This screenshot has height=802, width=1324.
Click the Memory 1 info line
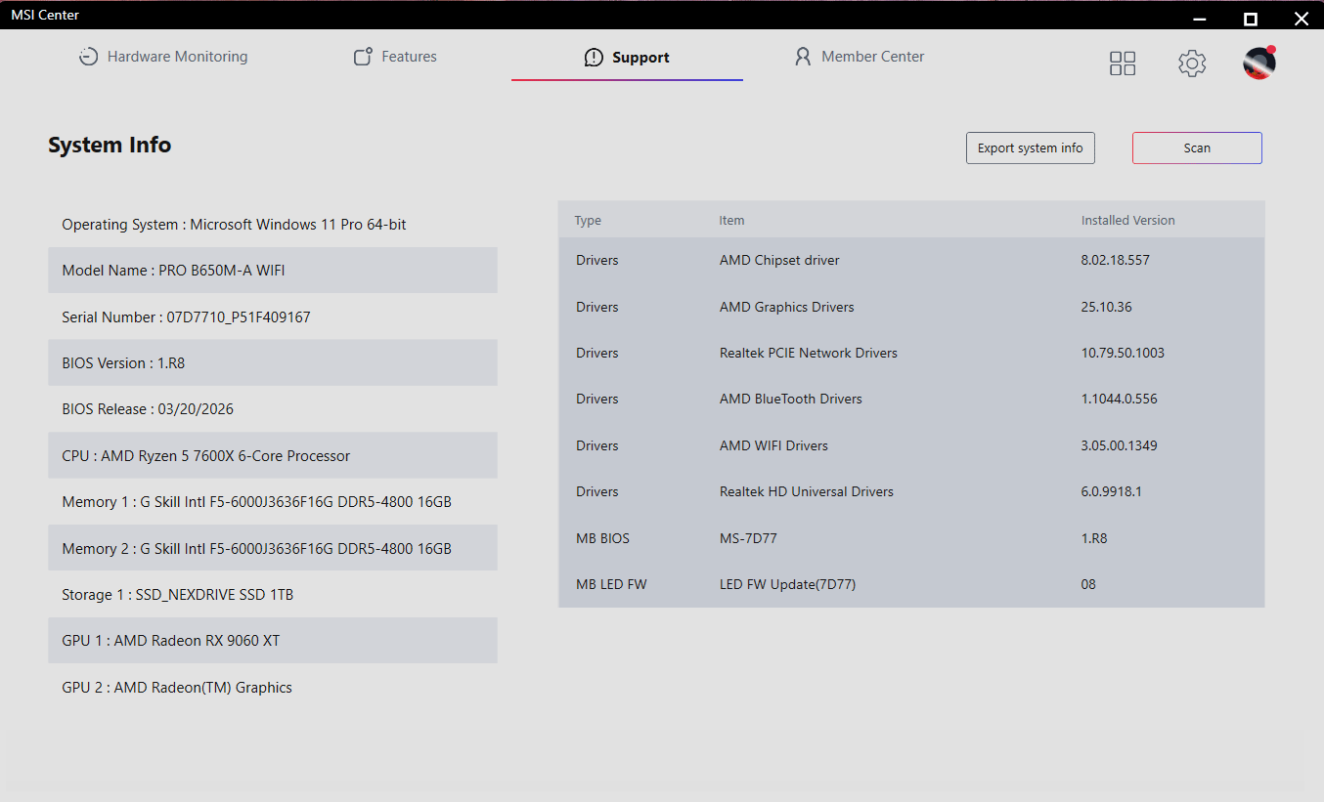pos(273,502)
